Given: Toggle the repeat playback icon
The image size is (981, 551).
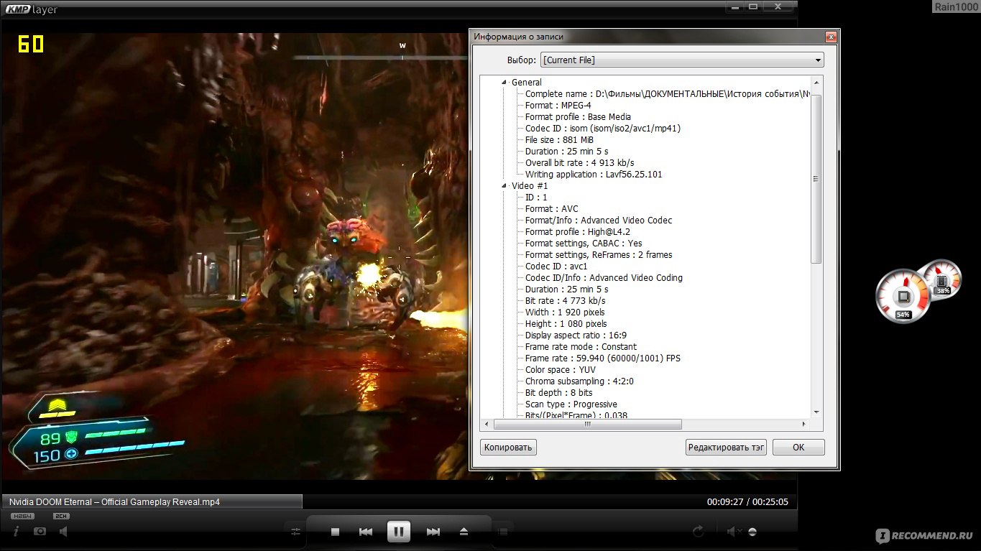Looking at the screenshot, I should point(698,532).
